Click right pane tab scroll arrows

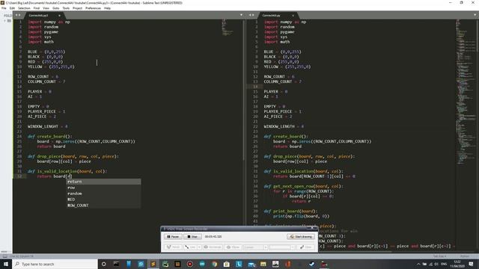[251, 15]
